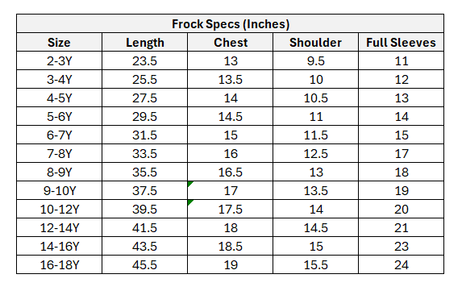
Task: Click the green error indicator beside 17
Action: point(190,184)
